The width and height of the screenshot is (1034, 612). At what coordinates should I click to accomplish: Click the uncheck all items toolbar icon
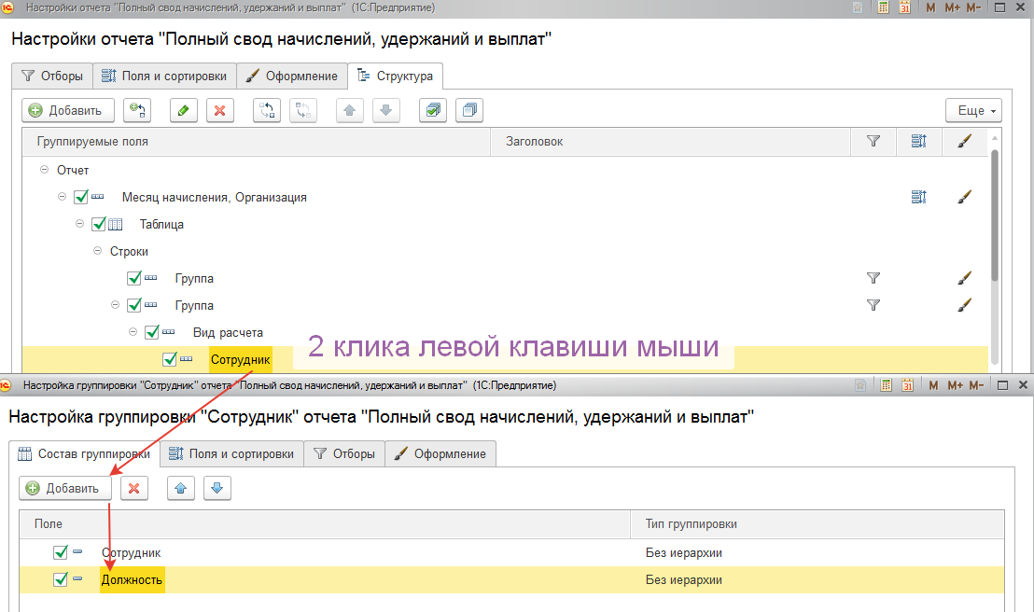point(470,110)
